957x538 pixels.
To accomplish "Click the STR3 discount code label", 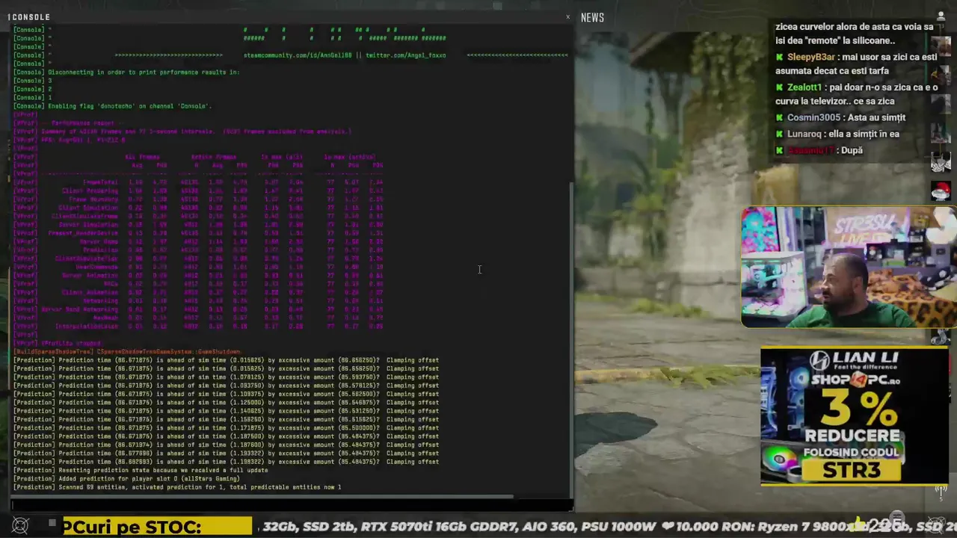I will click(852, 470).
